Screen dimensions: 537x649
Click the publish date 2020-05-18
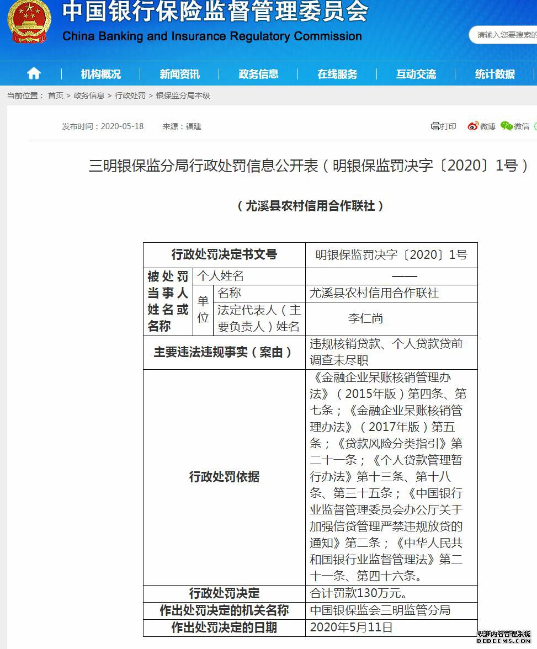click(x=122, y=126)
